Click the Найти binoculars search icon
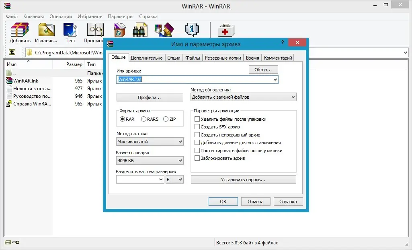The height and width of the screenshot is (250, 412). coord(139,29)
